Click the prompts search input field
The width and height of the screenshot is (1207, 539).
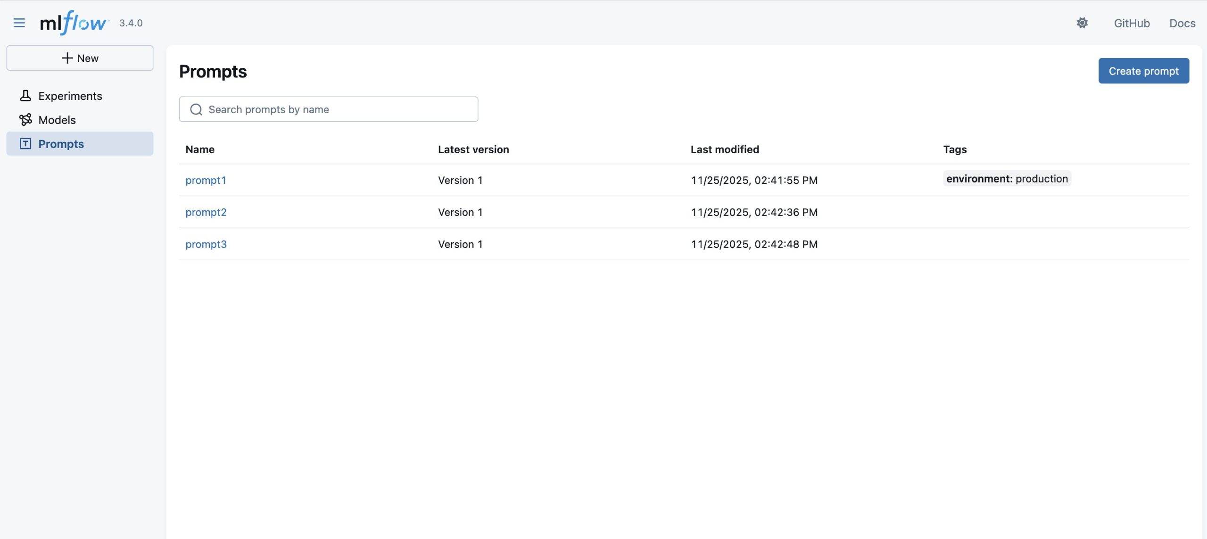[x=330, y=109]
